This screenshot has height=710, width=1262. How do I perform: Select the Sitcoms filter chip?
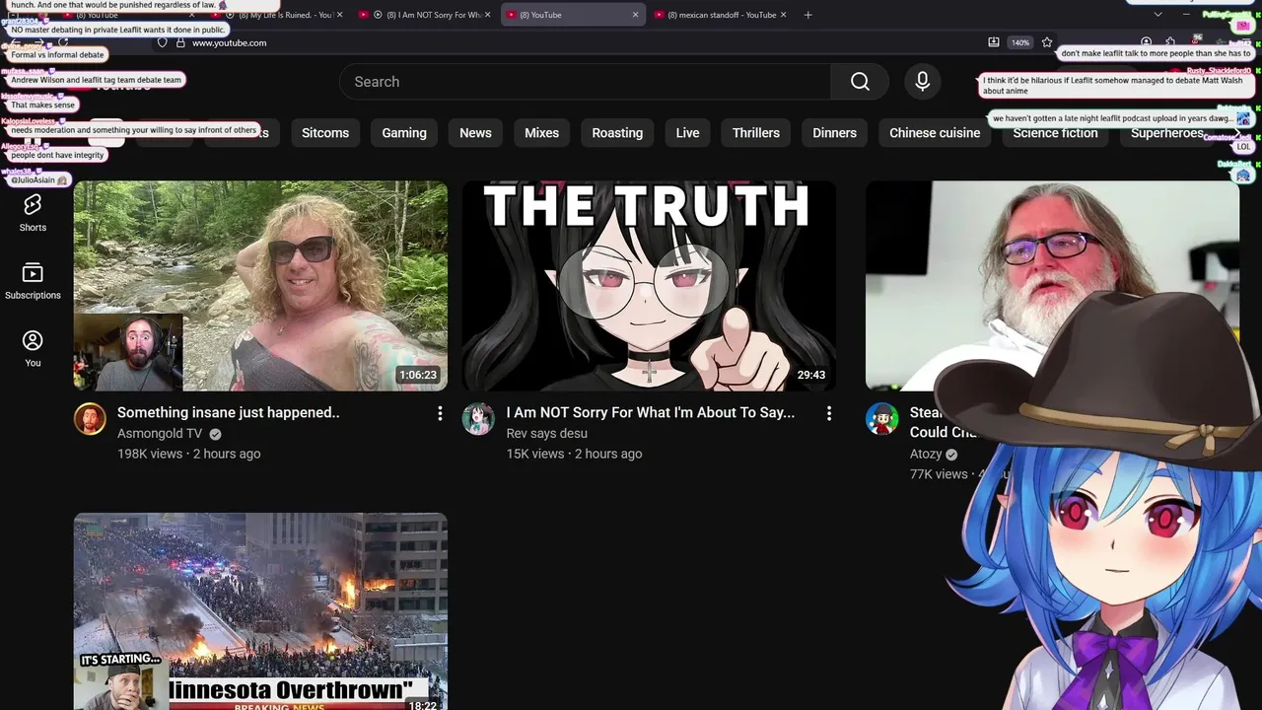pyautogui.click(x=325, y=133)
